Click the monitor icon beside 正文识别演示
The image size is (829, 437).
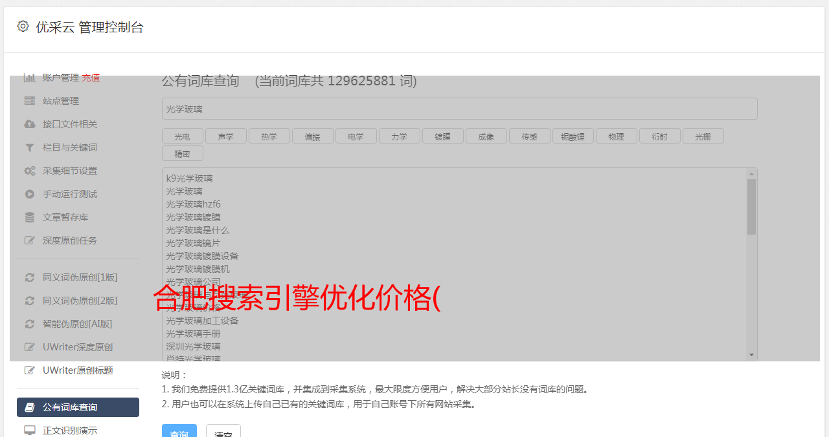click(x=29, y=431)
